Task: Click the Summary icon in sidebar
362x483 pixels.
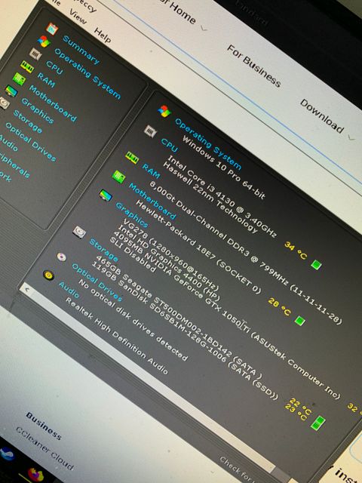Action: [52, 29]
